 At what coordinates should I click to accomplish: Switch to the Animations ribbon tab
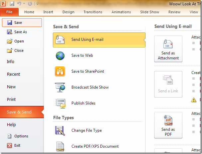tap(121, 12)
